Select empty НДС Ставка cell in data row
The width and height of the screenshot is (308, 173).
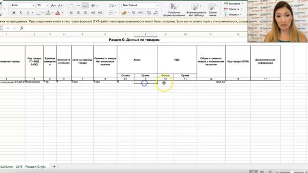point(166,82)
